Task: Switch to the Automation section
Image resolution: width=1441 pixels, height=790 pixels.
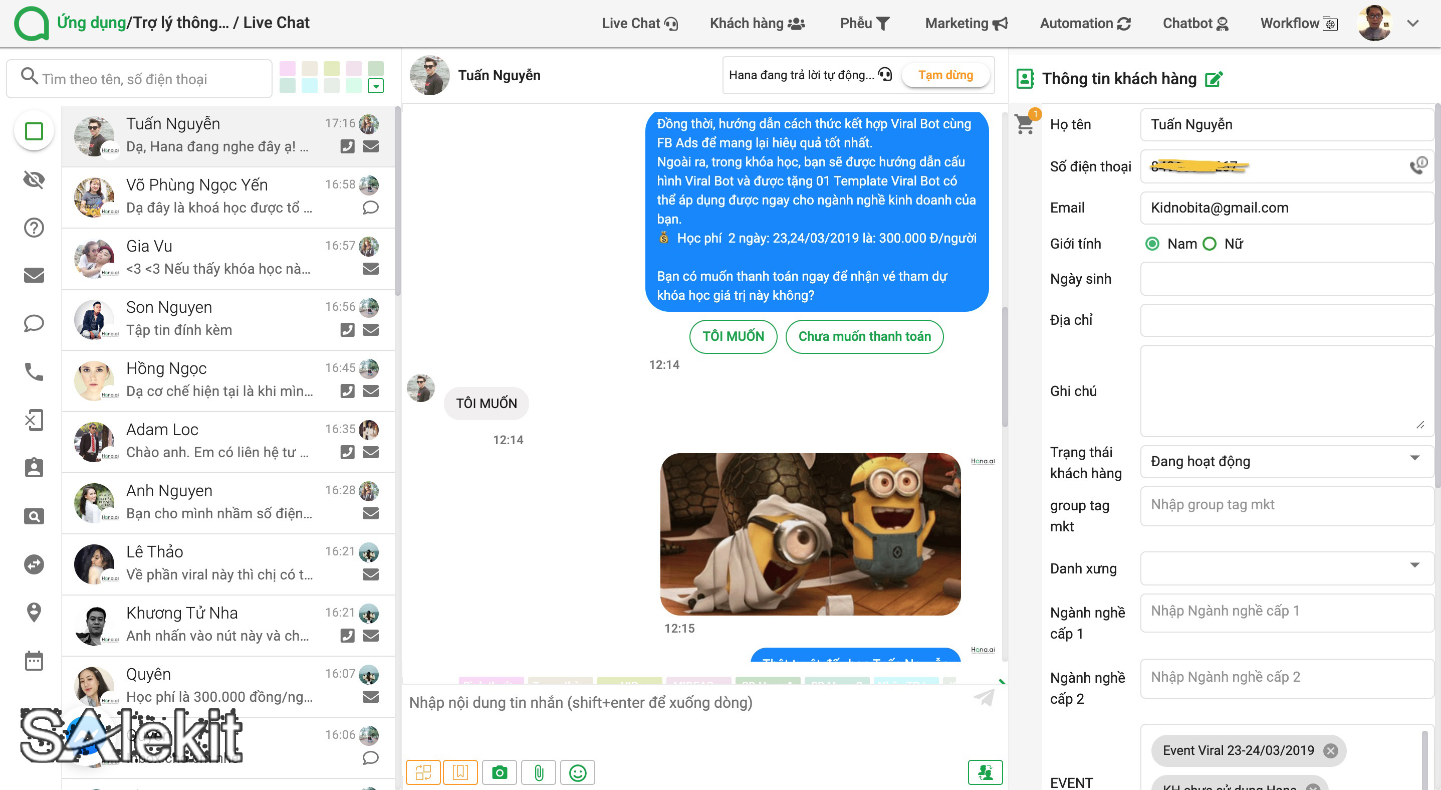Action: [x=1084, y=23]
